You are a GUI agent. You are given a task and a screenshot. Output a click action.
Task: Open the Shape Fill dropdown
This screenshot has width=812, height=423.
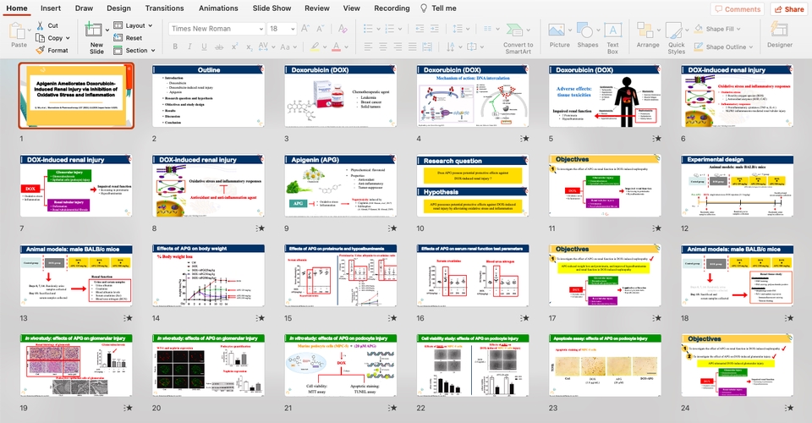pos(738,29)
